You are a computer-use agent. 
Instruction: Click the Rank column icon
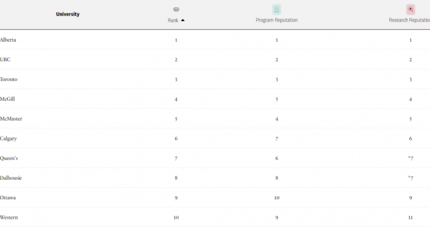(x=176, y=10)
